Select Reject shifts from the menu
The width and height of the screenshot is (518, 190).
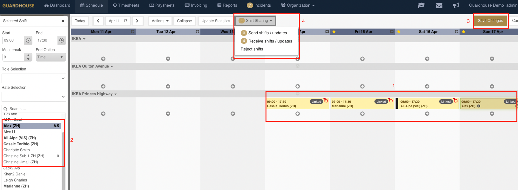(x=252, y=49)
